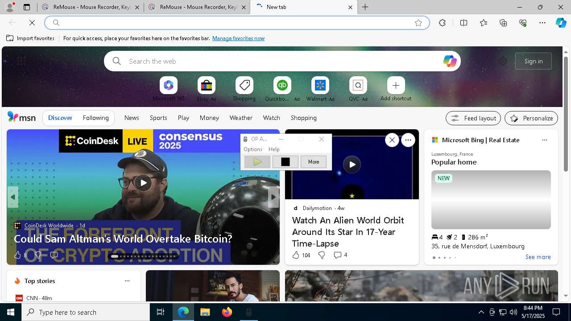Image resolution: width=571 pixels, height=321 pixels.
Task: Open comments on alien world article
Action: (340, 255)
